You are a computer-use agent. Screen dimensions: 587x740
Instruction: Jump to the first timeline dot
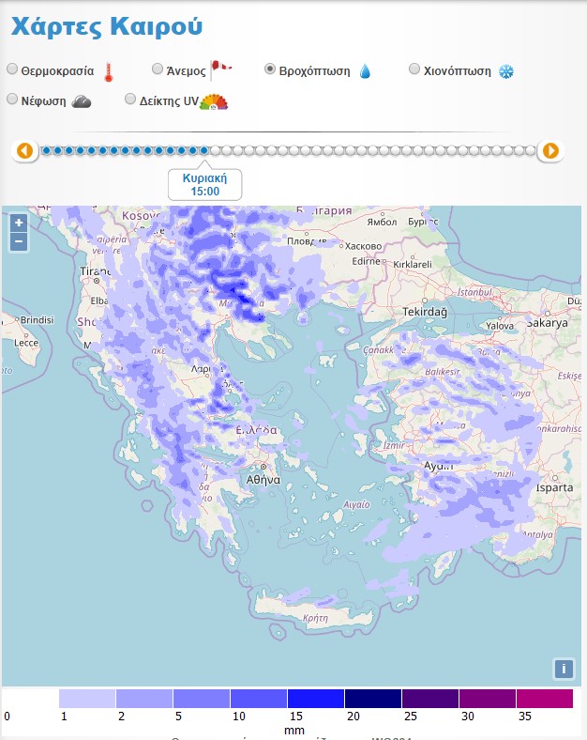47,150
